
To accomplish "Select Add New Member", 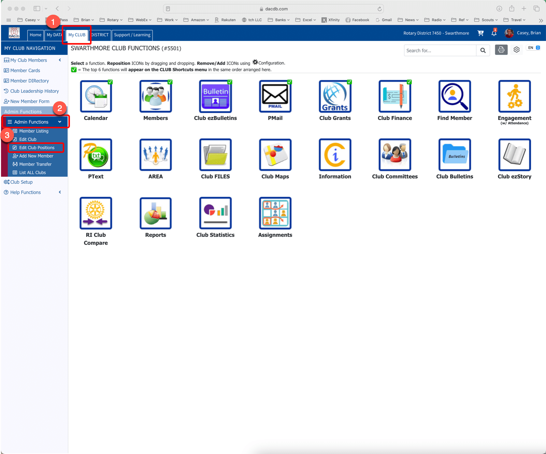I will pyautogui.click(x=36, y=156).
